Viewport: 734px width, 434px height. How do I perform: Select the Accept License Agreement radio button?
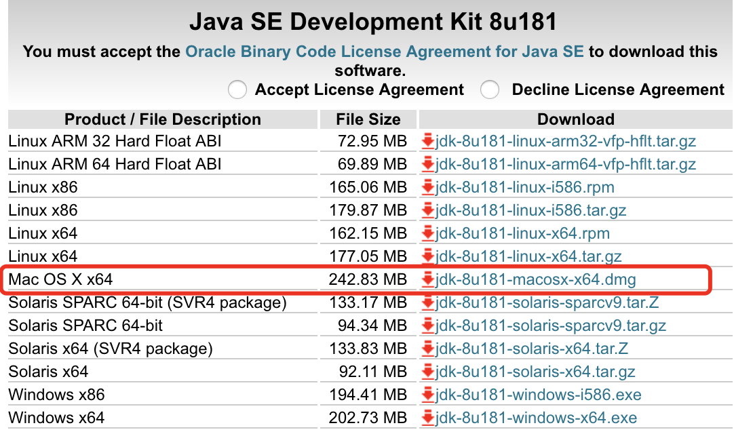click(237, 90)
